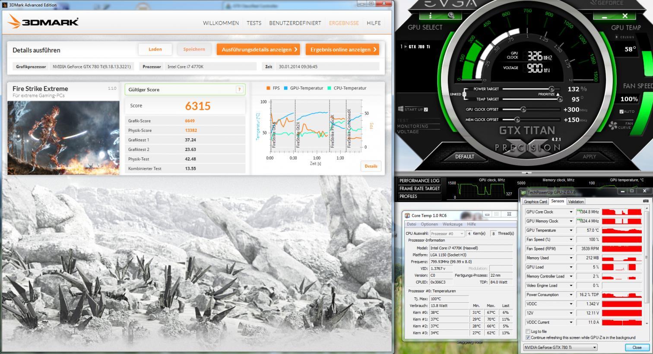The width and height of the screenshot is (653, 354).
Task: Open HILFE in 3DMark
Action: click(374, 23)
